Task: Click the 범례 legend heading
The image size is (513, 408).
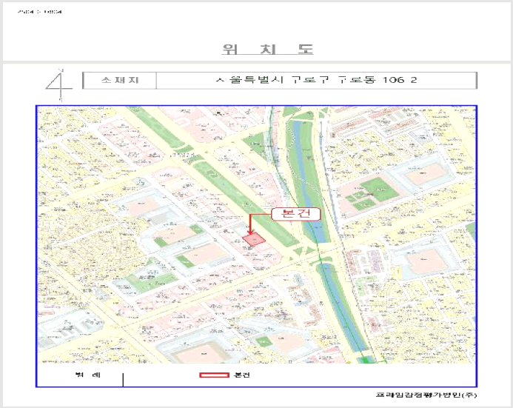Action: (87, 375)
